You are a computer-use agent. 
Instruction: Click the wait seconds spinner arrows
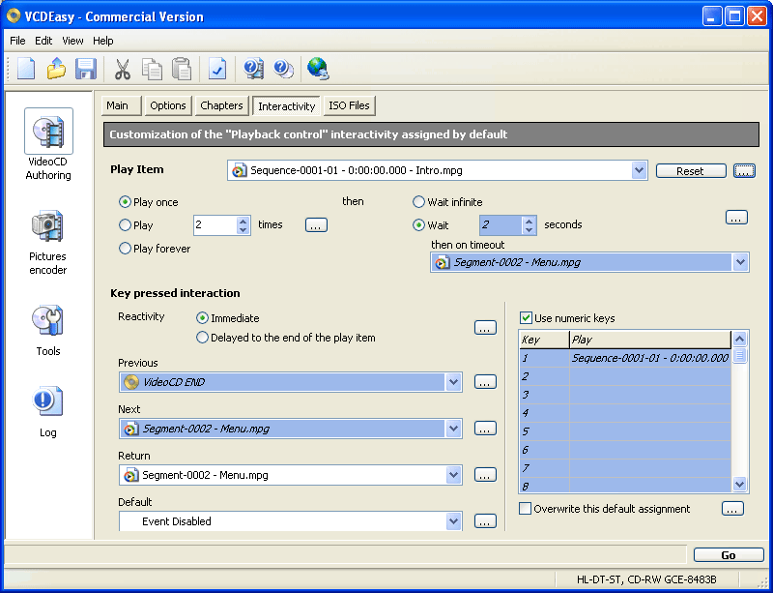pos(529,225)
